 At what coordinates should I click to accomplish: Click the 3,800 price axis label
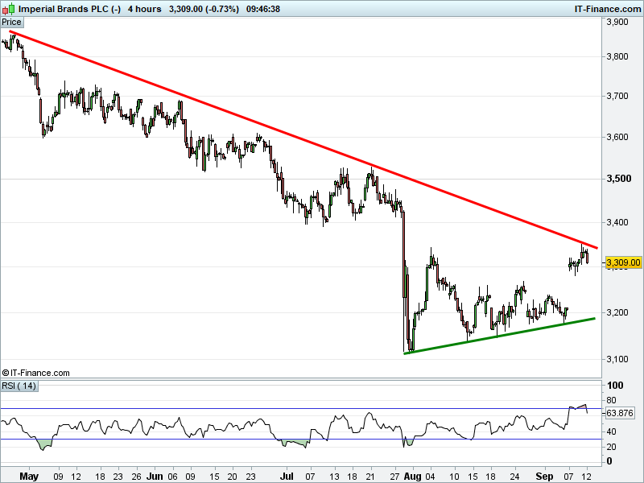tap(617, 56)
